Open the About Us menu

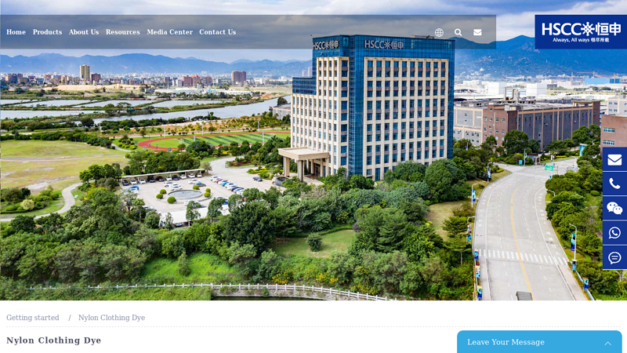coord(84,32)
